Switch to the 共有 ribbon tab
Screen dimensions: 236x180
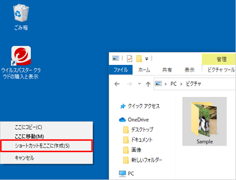click(x=167, y=70)
